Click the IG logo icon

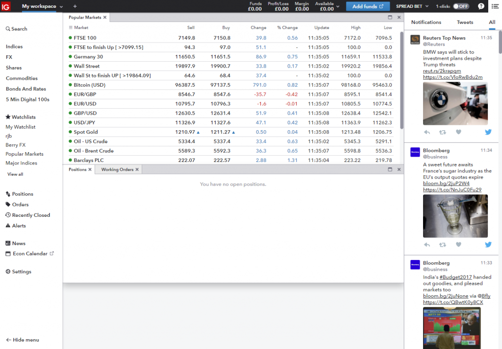tap(6, 6)
